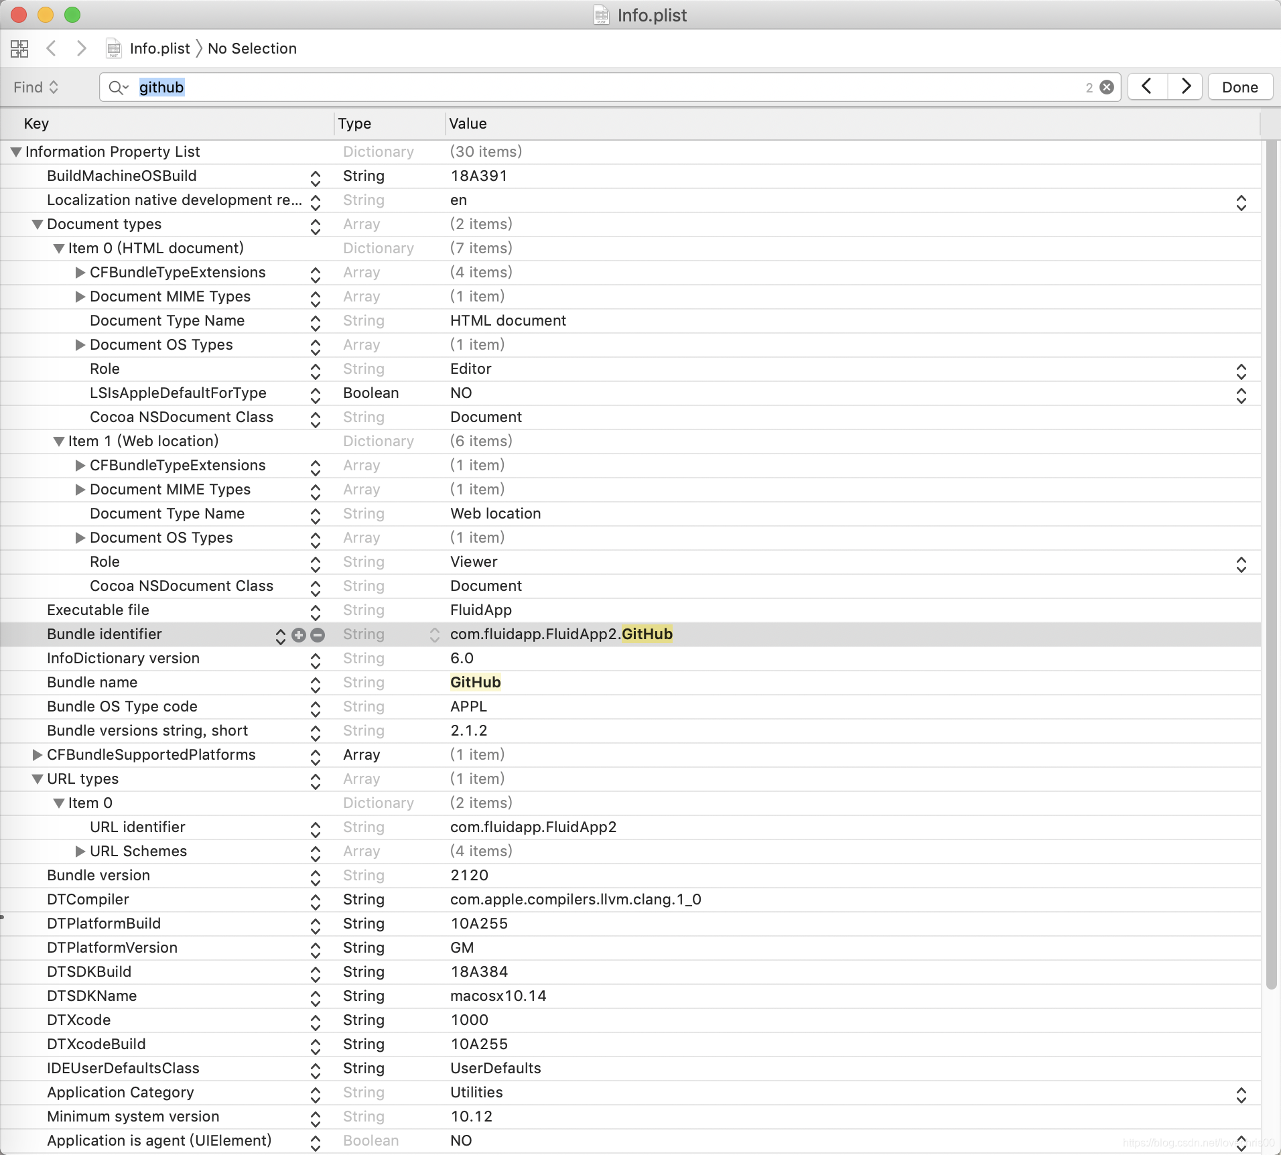This screenshot has width=1281, height=1155.
Task: Select the Bundle identifier value com.fluidapp.FluidApp2.GitHub
Action: (x=561, y=634)
